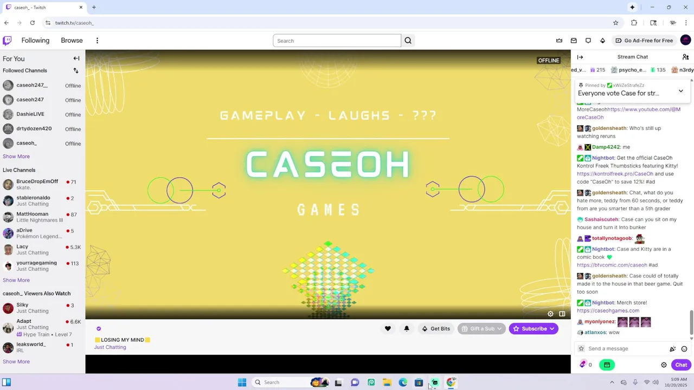
Task: Sort the Followed Channels list
Action: pos(76,70)
